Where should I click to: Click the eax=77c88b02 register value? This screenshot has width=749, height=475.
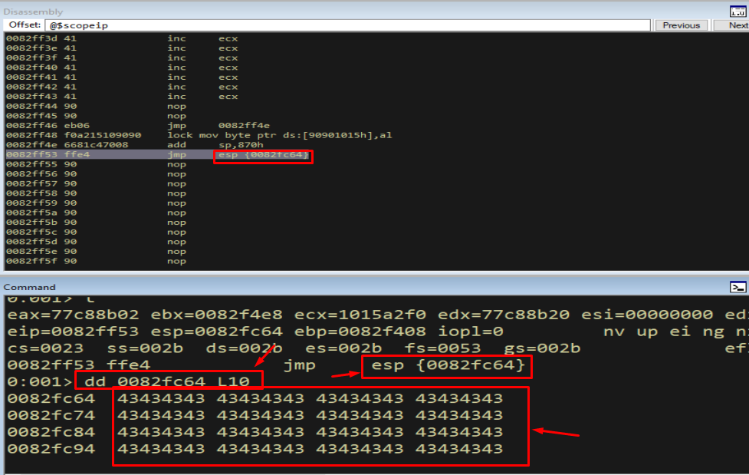[73, 315]
